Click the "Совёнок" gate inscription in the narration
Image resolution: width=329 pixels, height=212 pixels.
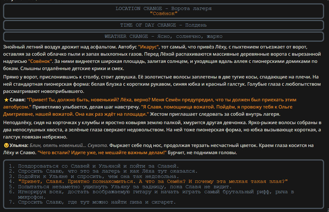point(40,61)
